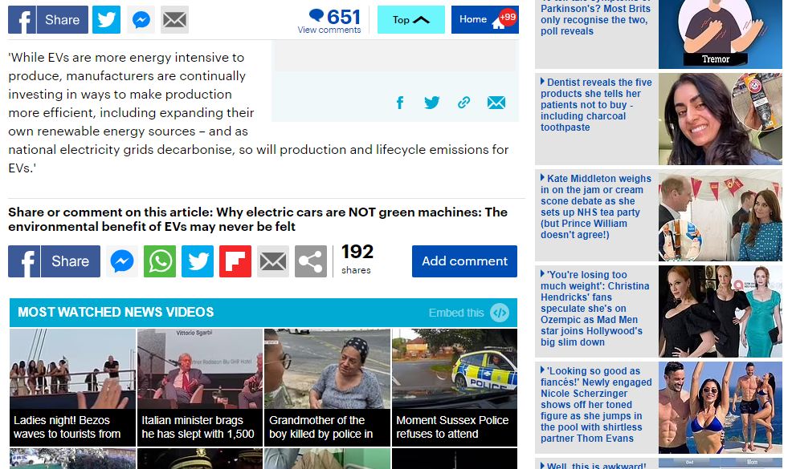
Task: Collapse comments with the Top chevron button
Action: click(x=410, y=19)
